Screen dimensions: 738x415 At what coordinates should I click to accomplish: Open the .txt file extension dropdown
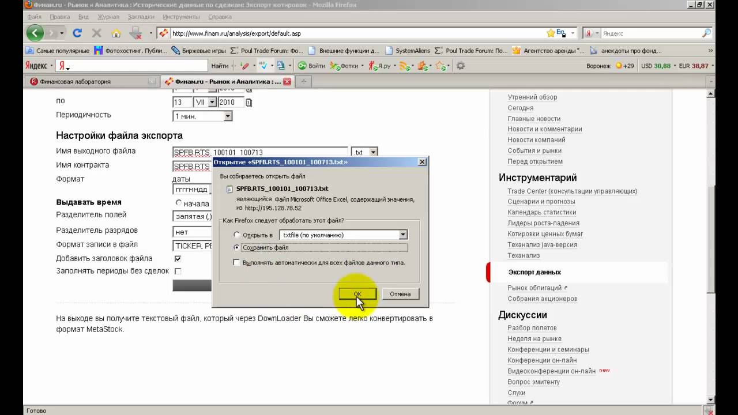(364, 152)
